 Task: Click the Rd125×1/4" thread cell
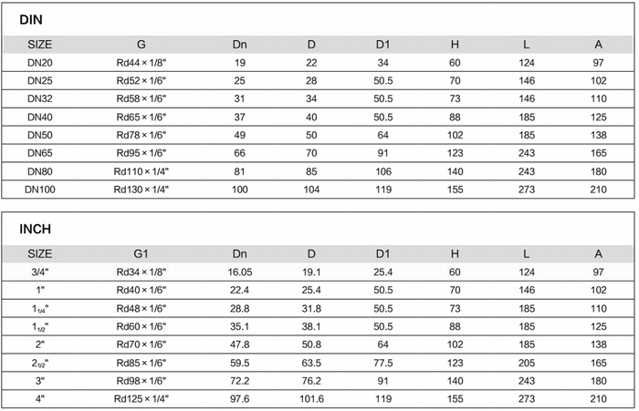pos(141,398)
